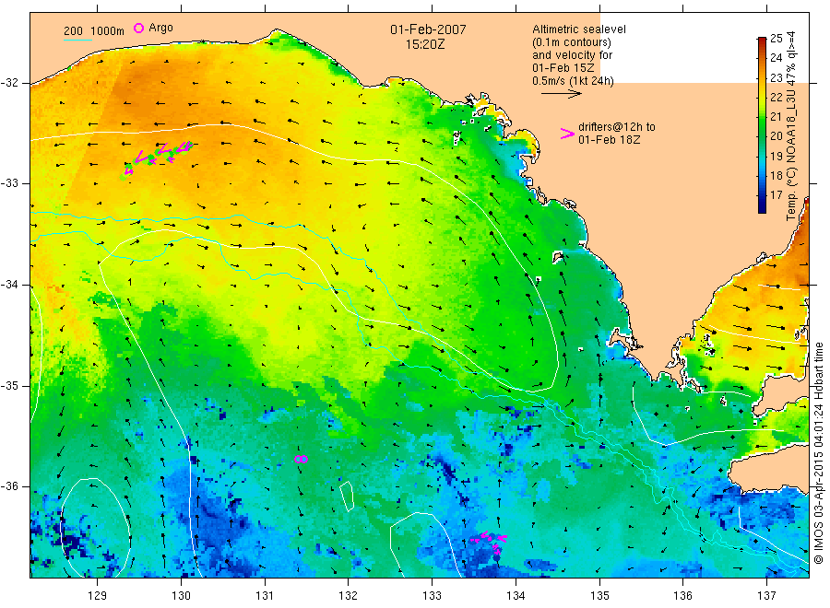Screen dimensions: 830x608
Task: Click latitude axis label -34
Action: point(9,285)
